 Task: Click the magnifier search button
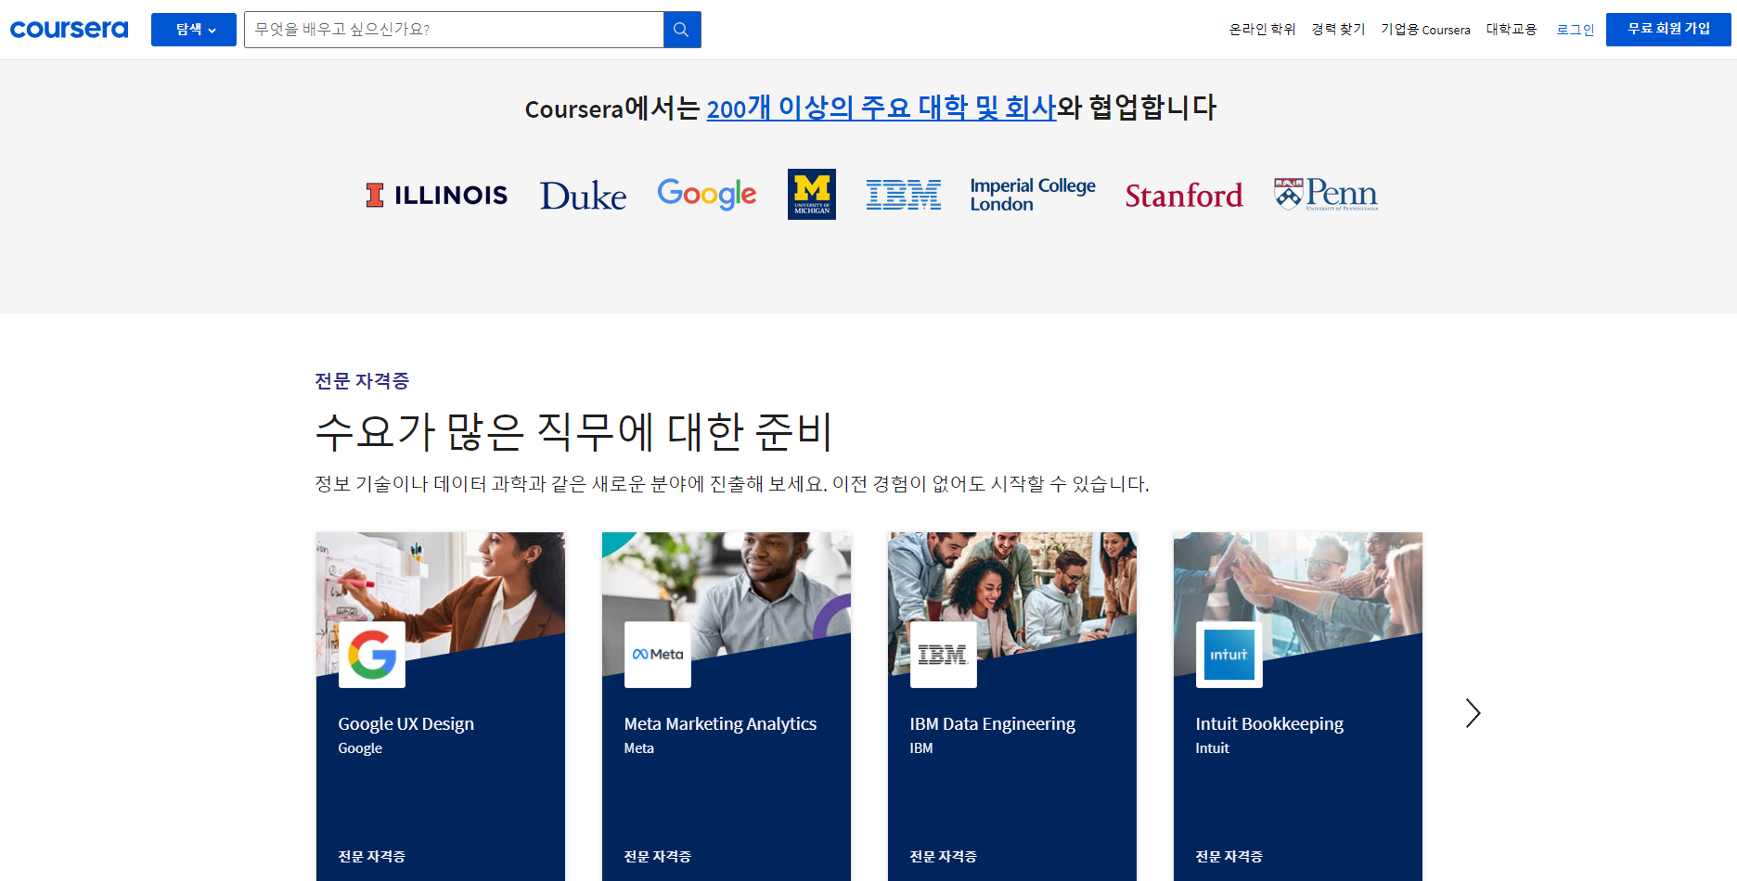682,30
